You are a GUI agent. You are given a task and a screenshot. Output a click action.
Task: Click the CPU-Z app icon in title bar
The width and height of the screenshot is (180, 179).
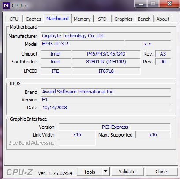[6, 6]
